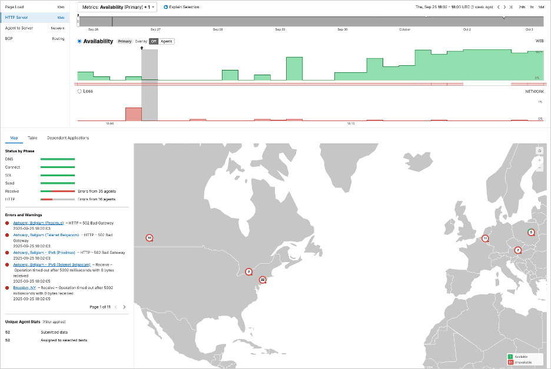Select the cluster marker showing 10 agents
The image size is (551, 369).
pyautogui.click(x=148, y=237)
